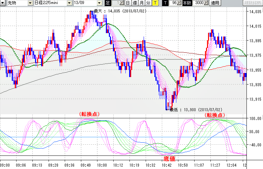Click the yellow T tick-chart button

[x=155, y=3]
